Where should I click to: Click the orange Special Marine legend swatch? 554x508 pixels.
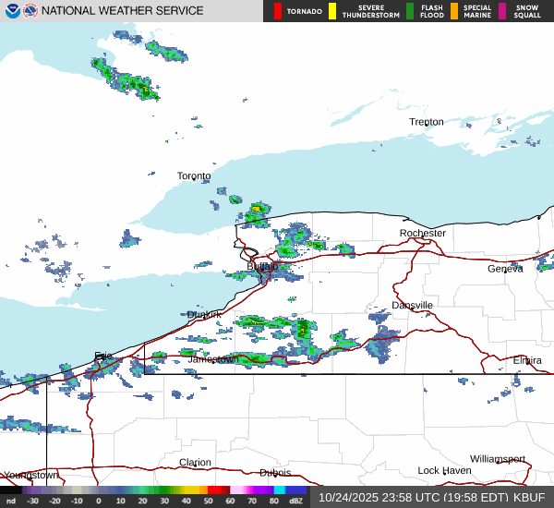click(454, 11)
